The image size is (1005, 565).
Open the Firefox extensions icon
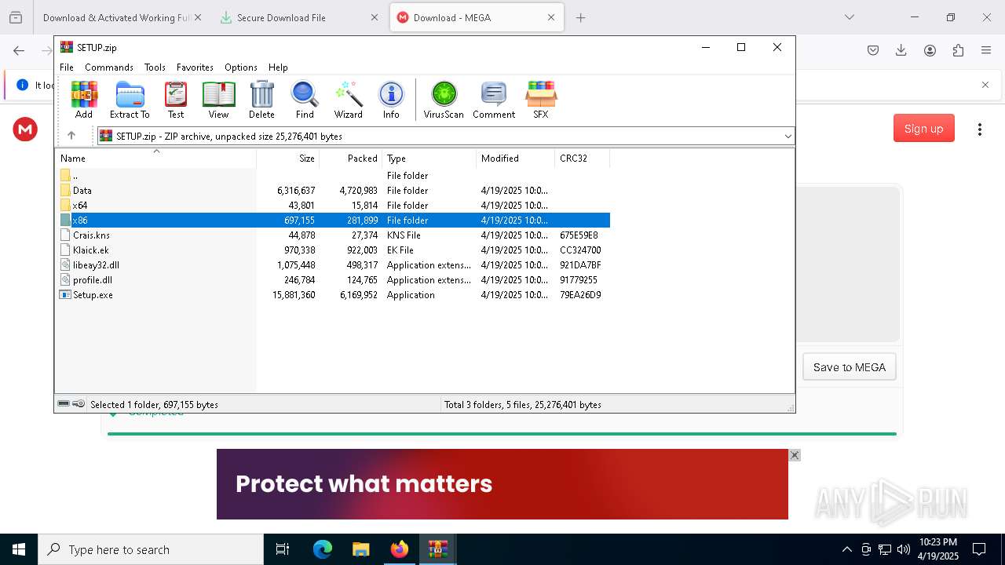958,50
